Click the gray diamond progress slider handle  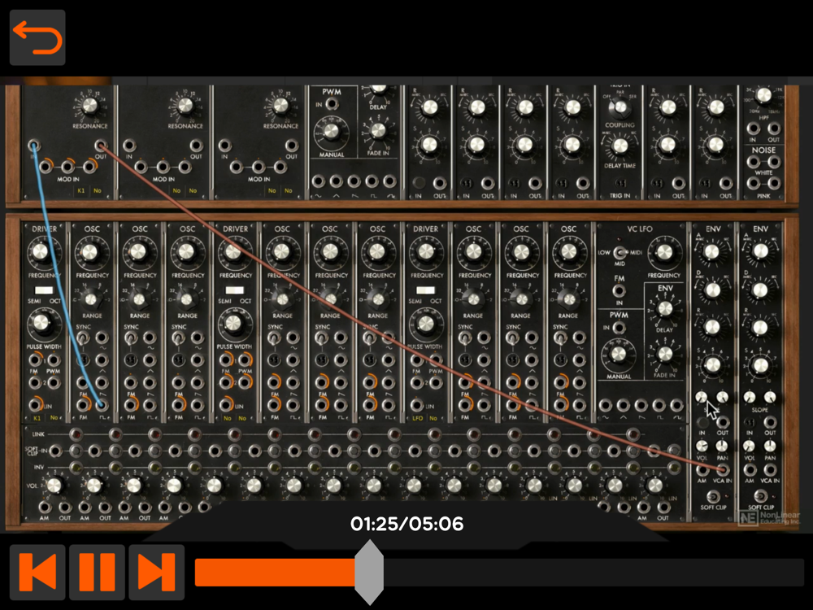pos(369,572)
